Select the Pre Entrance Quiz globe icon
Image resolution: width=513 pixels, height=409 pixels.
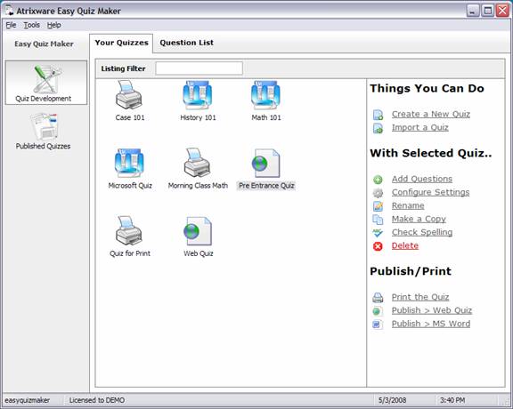(x=265, y=163)
